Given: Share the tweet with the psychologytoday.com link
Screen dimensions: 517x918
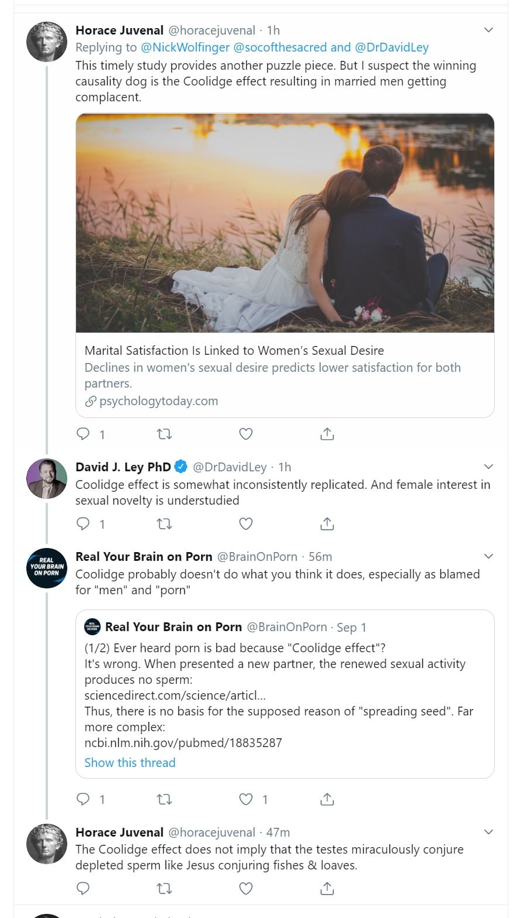Looking at the screenshot, I should pyautogui.click(x=327, y=434).
